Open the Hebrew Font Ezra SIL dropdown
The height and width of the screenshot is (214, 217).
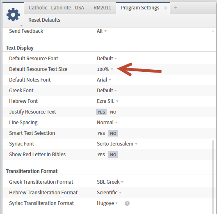[x=107, y=101]
